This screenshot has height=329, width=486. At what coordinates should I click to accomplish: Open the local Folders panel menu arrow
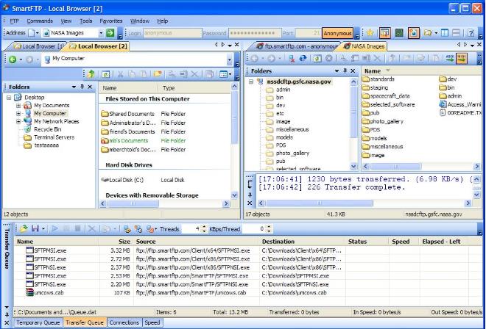click(x=74, y=87)
